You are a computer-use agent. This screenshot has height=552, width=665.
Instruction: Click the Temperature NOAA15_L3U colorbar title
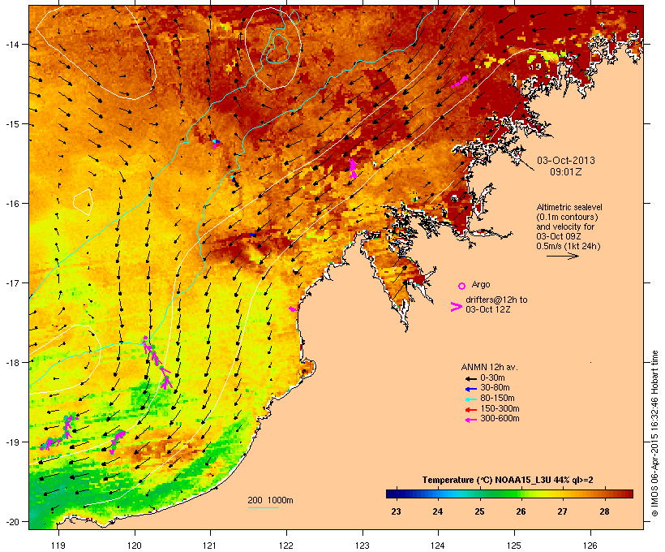(x=508, y=481)
